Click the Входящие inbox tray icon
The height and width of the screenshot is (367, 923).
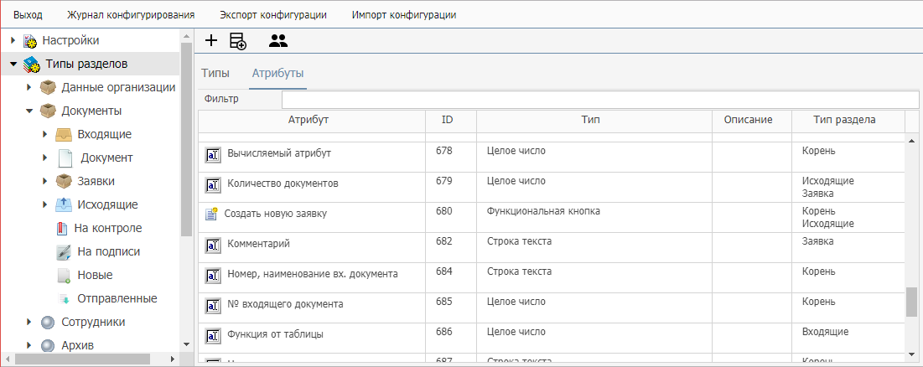[x=65, y=134]
